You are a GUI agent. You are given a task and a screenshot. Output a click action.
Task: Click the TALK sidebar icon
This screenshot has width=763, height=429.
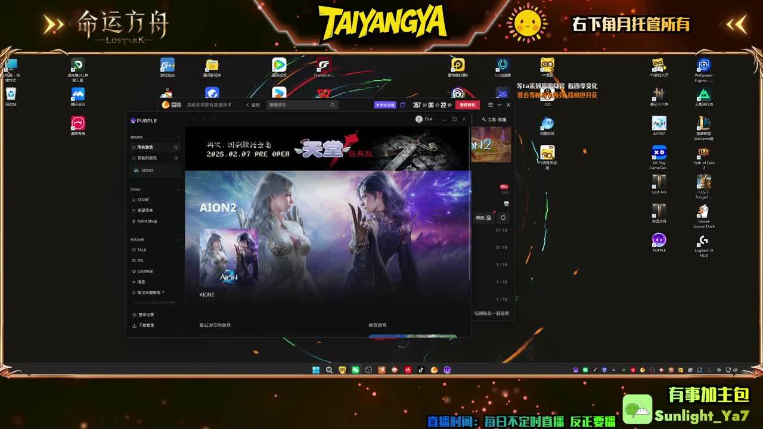134,250
